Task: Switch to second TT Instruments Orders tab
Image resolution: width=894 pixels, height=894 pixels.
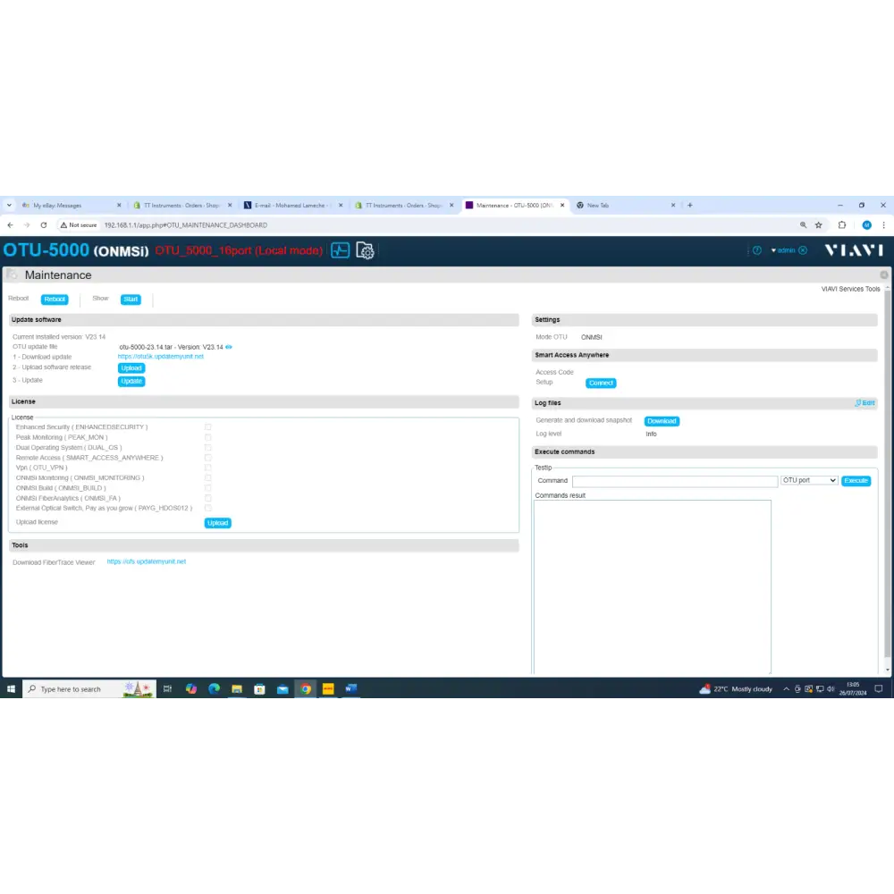Action: tap(403, 206)
